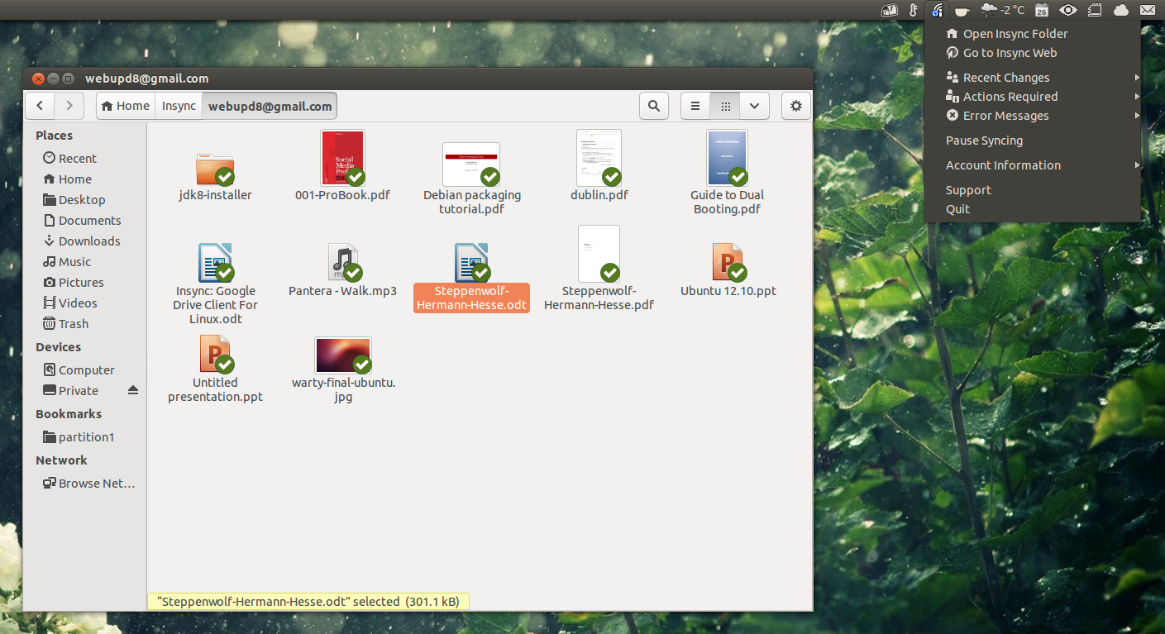
Task: Click the weather indicator showing -2 °C
Action: 1003,10
